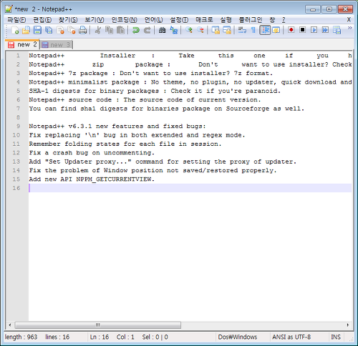Click the length : 963 status entry

click(21, 337)
